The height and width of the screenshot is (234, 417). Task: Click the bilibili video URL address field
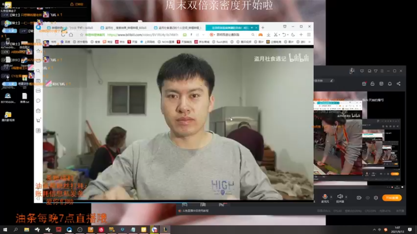tap(142, 35)
